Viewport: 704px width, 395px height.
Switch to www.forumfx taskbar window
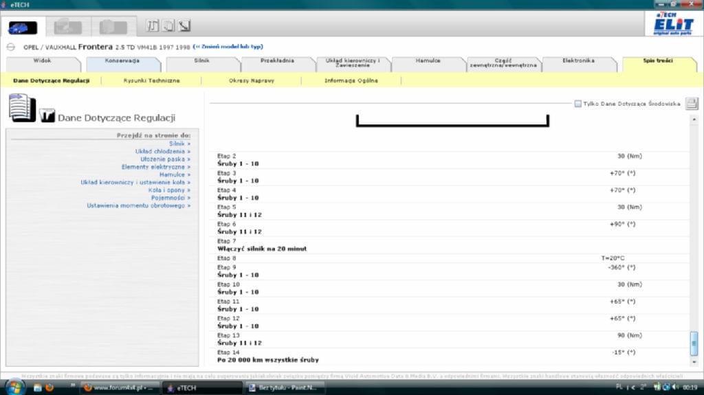(x=119, y=388)
